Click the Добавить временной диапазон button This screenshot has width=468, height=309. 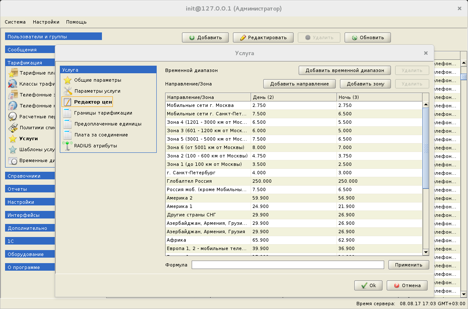tap(345, 70)
